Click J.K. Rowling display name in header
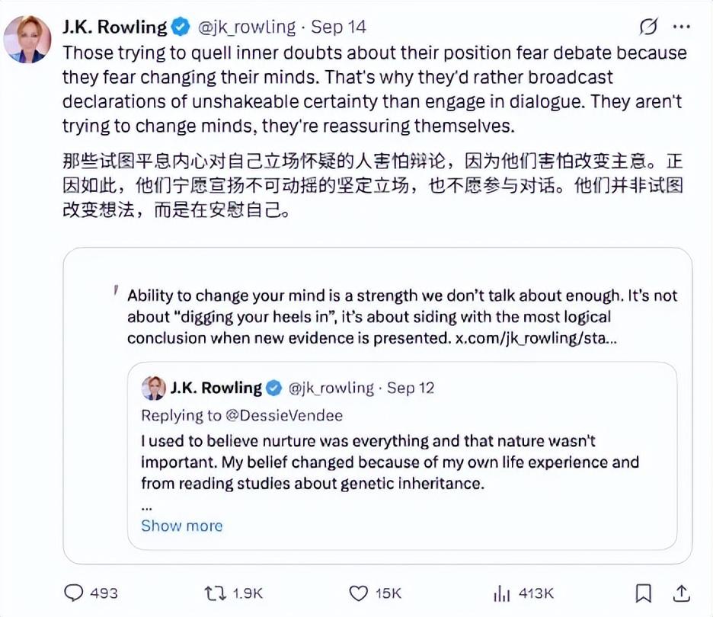The image size is (713, 617). [114, 27]
